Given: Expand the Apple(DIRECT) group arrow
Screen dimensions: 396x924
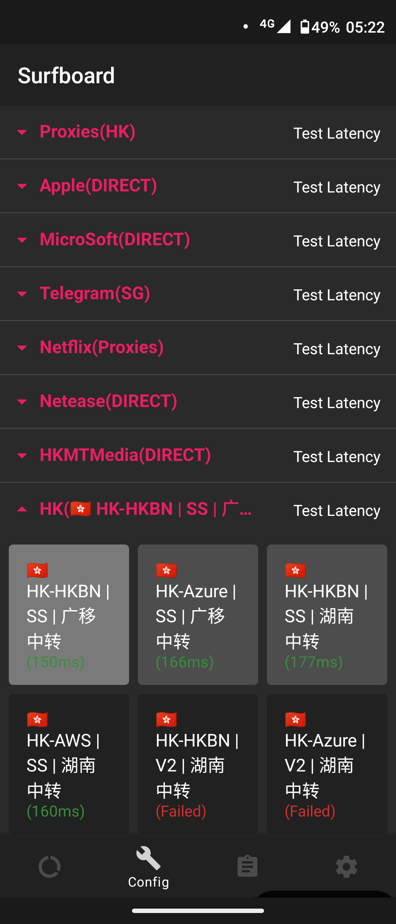Looking at the screenshot, I should 22,186.
